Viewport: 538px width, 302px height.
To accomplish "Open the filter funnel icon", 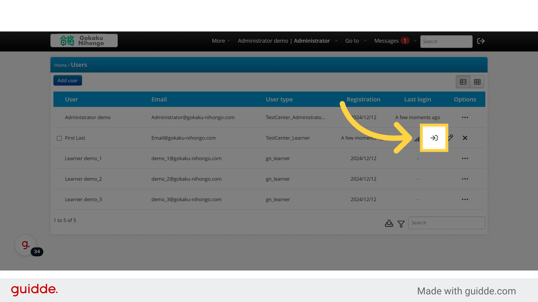I will 401,224.
